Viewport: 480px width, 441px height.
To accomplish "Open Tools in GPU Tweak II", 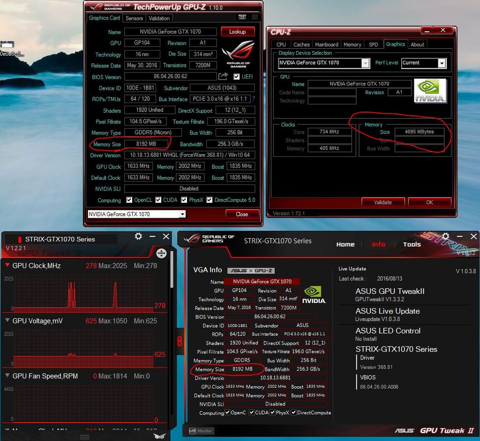I will 412,244.
